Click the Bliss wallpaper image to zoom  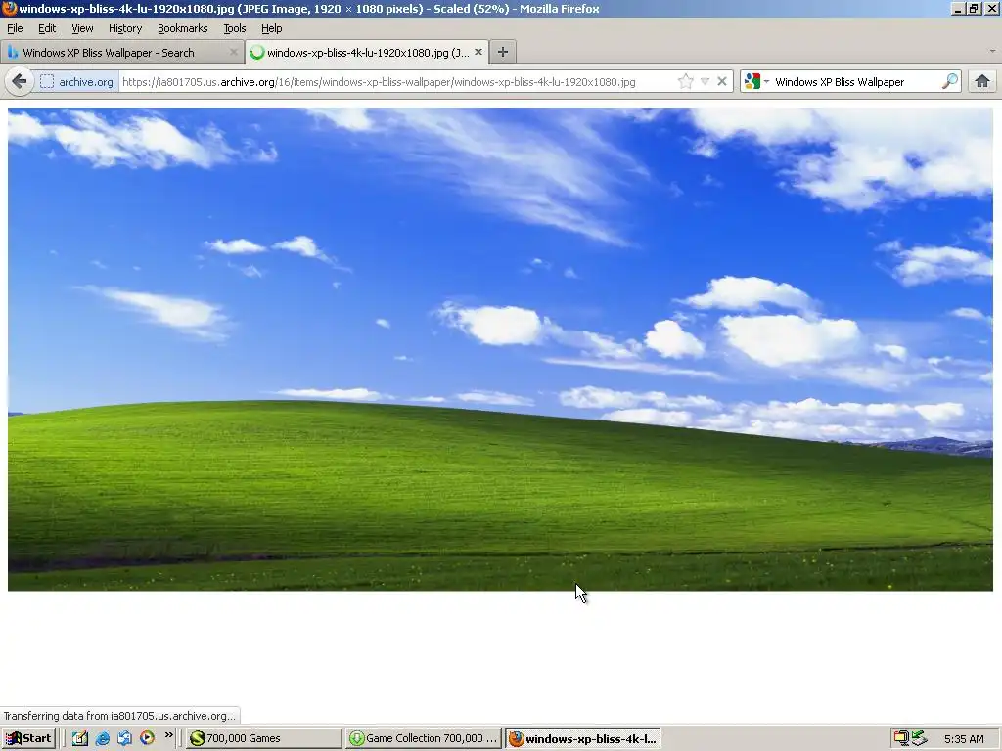[x=500, y=349]
